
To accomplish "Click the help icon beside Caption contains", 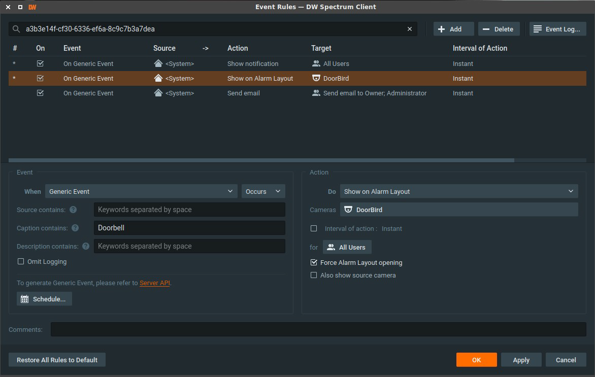I will pyautogui.click(x=75, y=228).
